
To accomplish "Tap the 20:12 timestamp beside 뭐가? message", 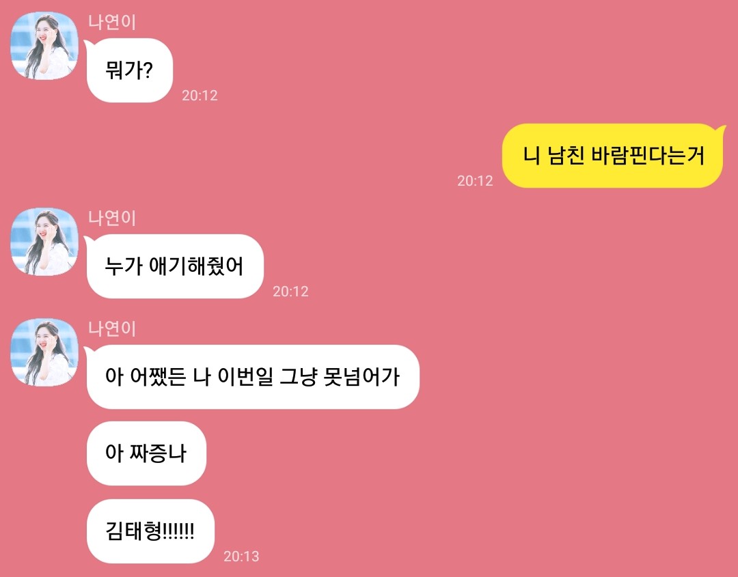I will 200,96.
